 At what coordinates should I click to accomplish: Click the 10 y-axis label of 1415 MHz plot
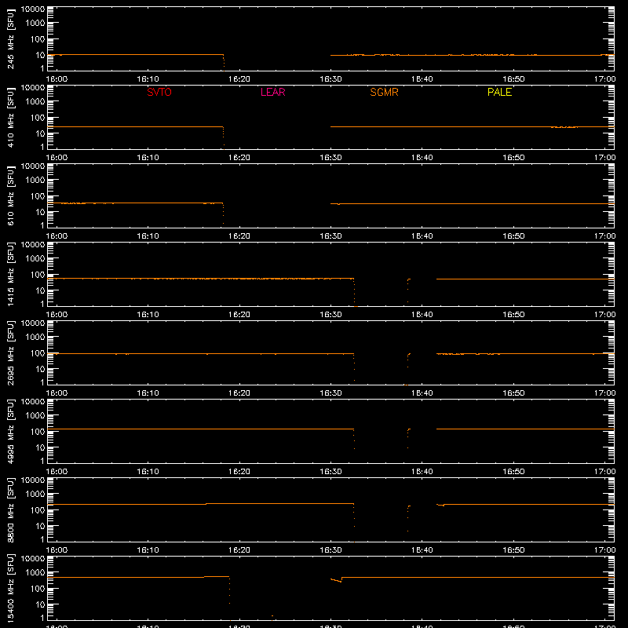tap(40, 290)
